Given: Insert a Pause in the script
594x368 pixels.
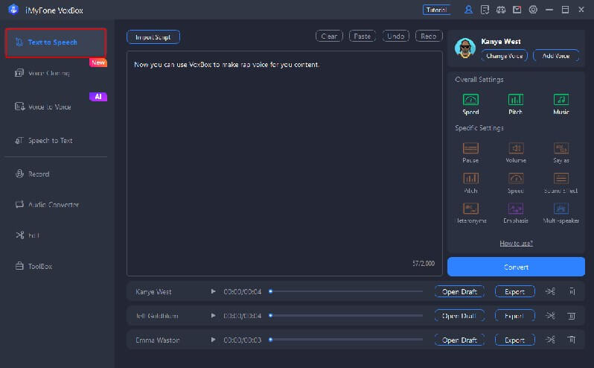Looking at the screenshot, I should [470, 153].
